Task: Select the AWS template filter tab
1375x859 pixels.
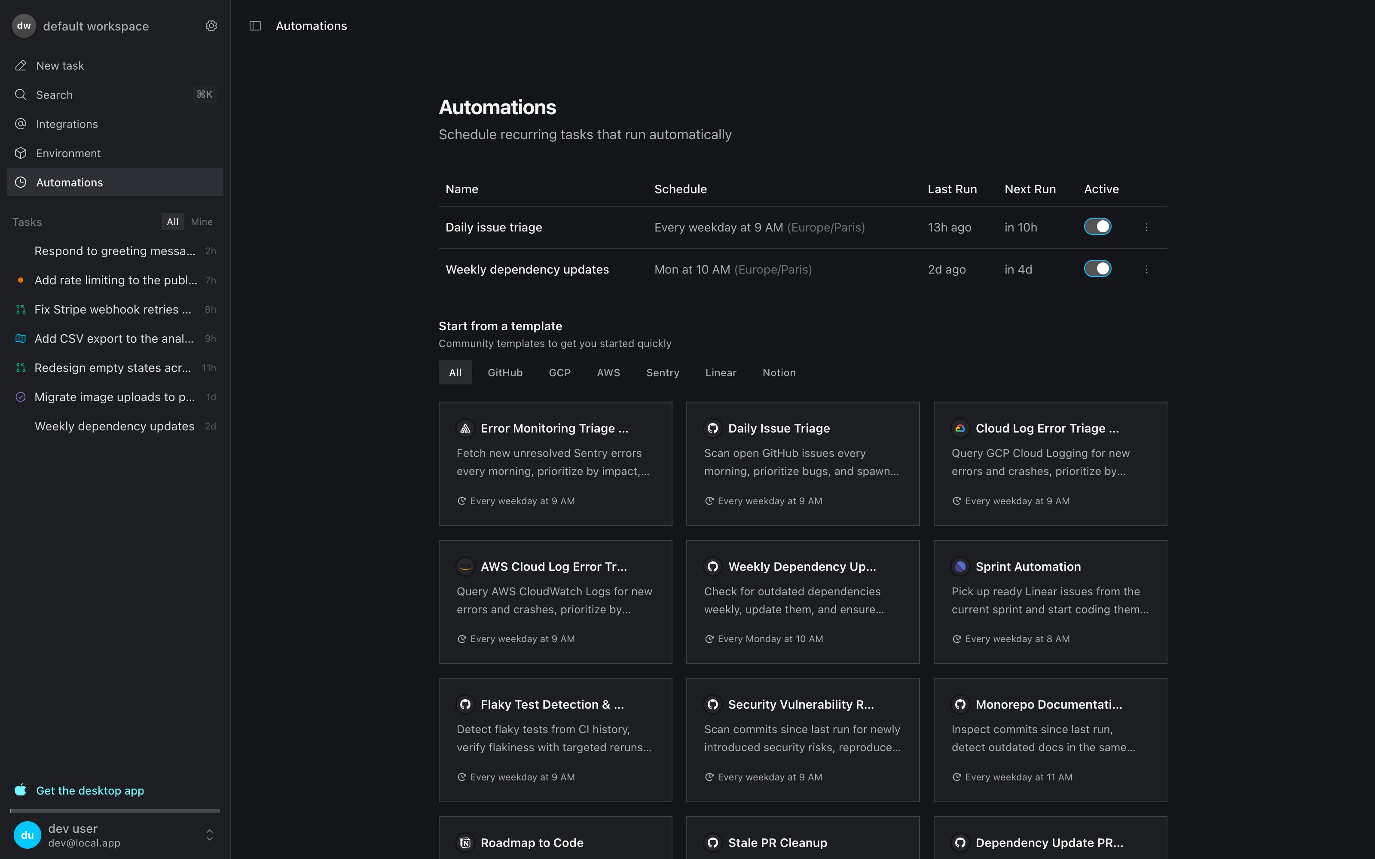Action: coord(608,373)
